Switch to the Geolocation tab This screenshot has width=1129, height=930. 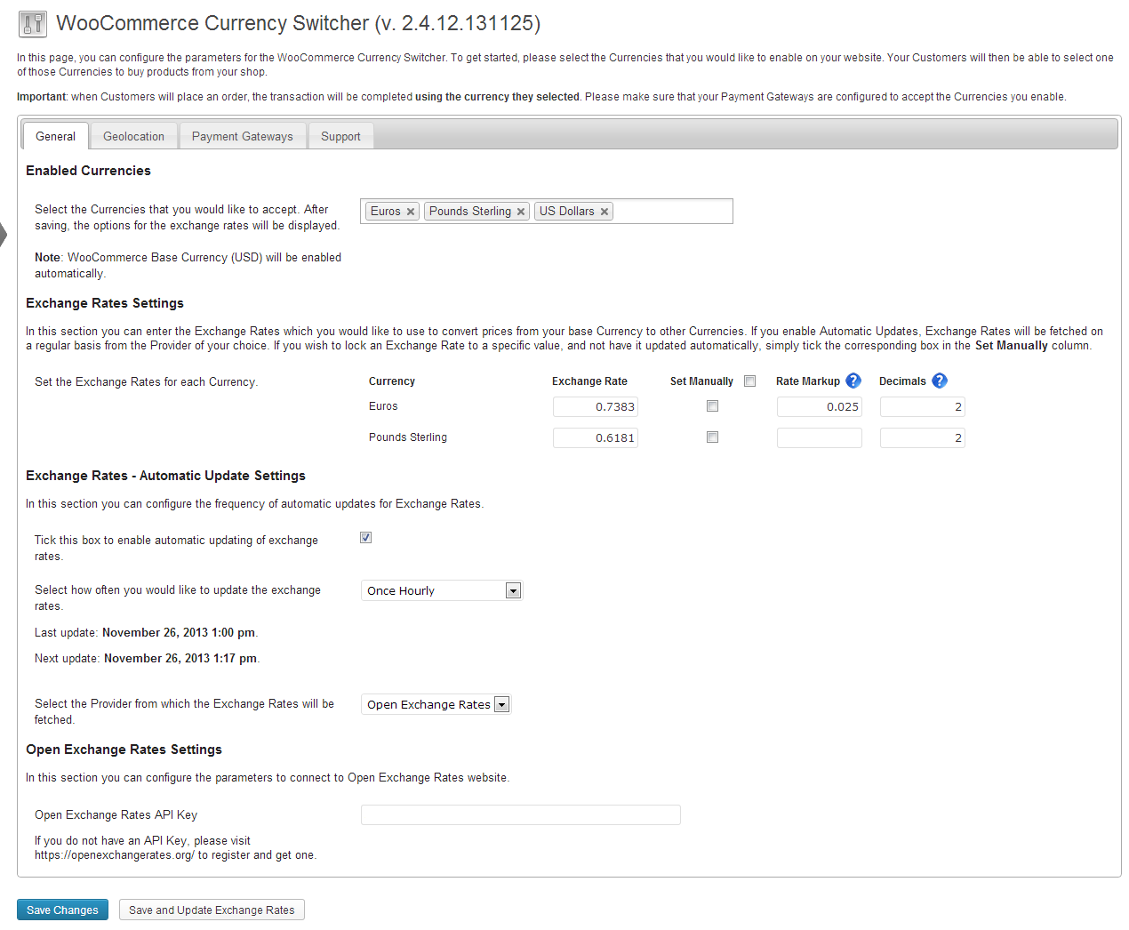pos(133,136)
